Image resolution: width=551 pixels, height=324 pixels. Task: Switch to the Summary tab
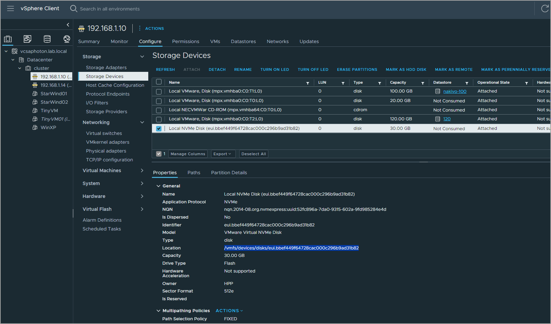pos(89,41)
